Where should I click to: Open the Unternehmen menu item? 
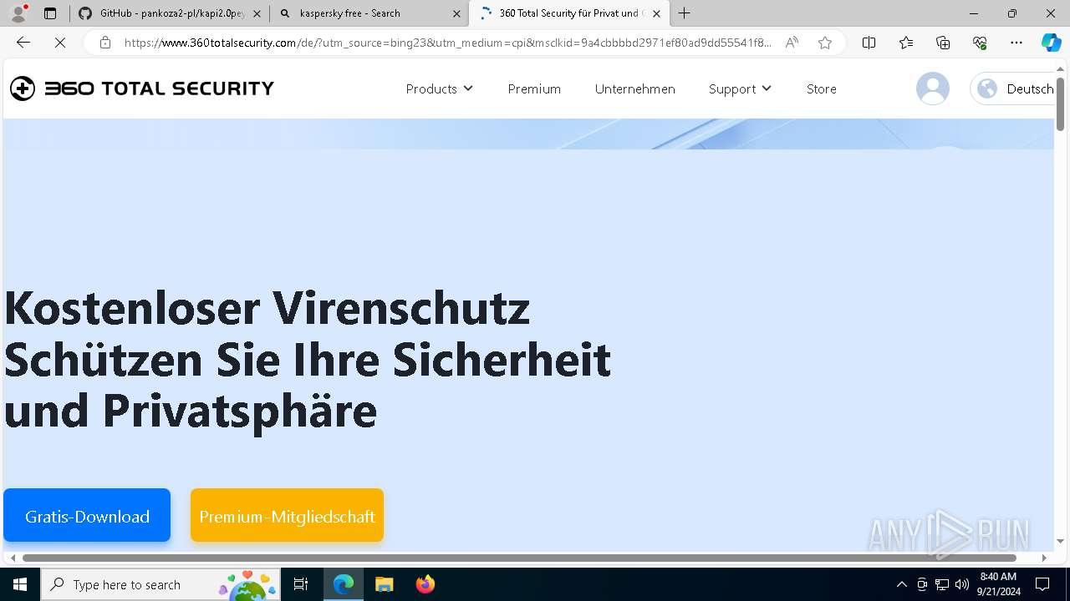(634, 88)
